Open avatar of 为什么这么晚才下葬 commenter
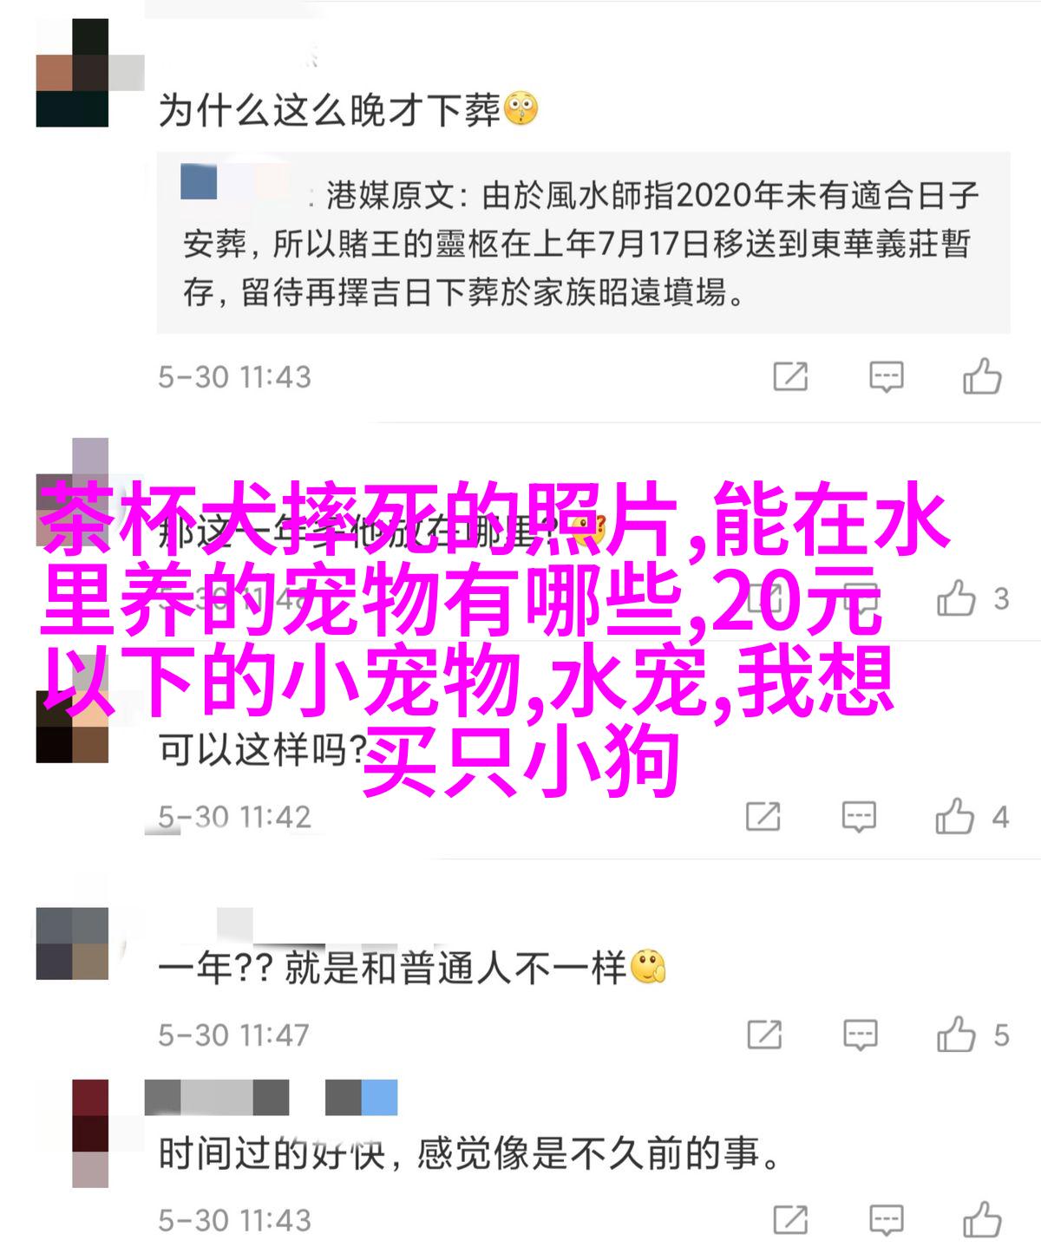The height and width of the screenshot is (1260, 1041). [72, 75]
